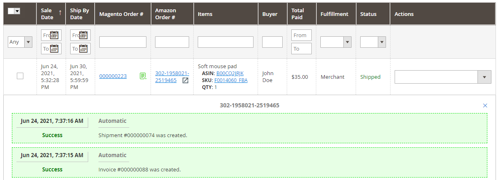Open ASIN B00CQ2JRJK link
This screenshot has width=498, height=180.
coord(230,73)
